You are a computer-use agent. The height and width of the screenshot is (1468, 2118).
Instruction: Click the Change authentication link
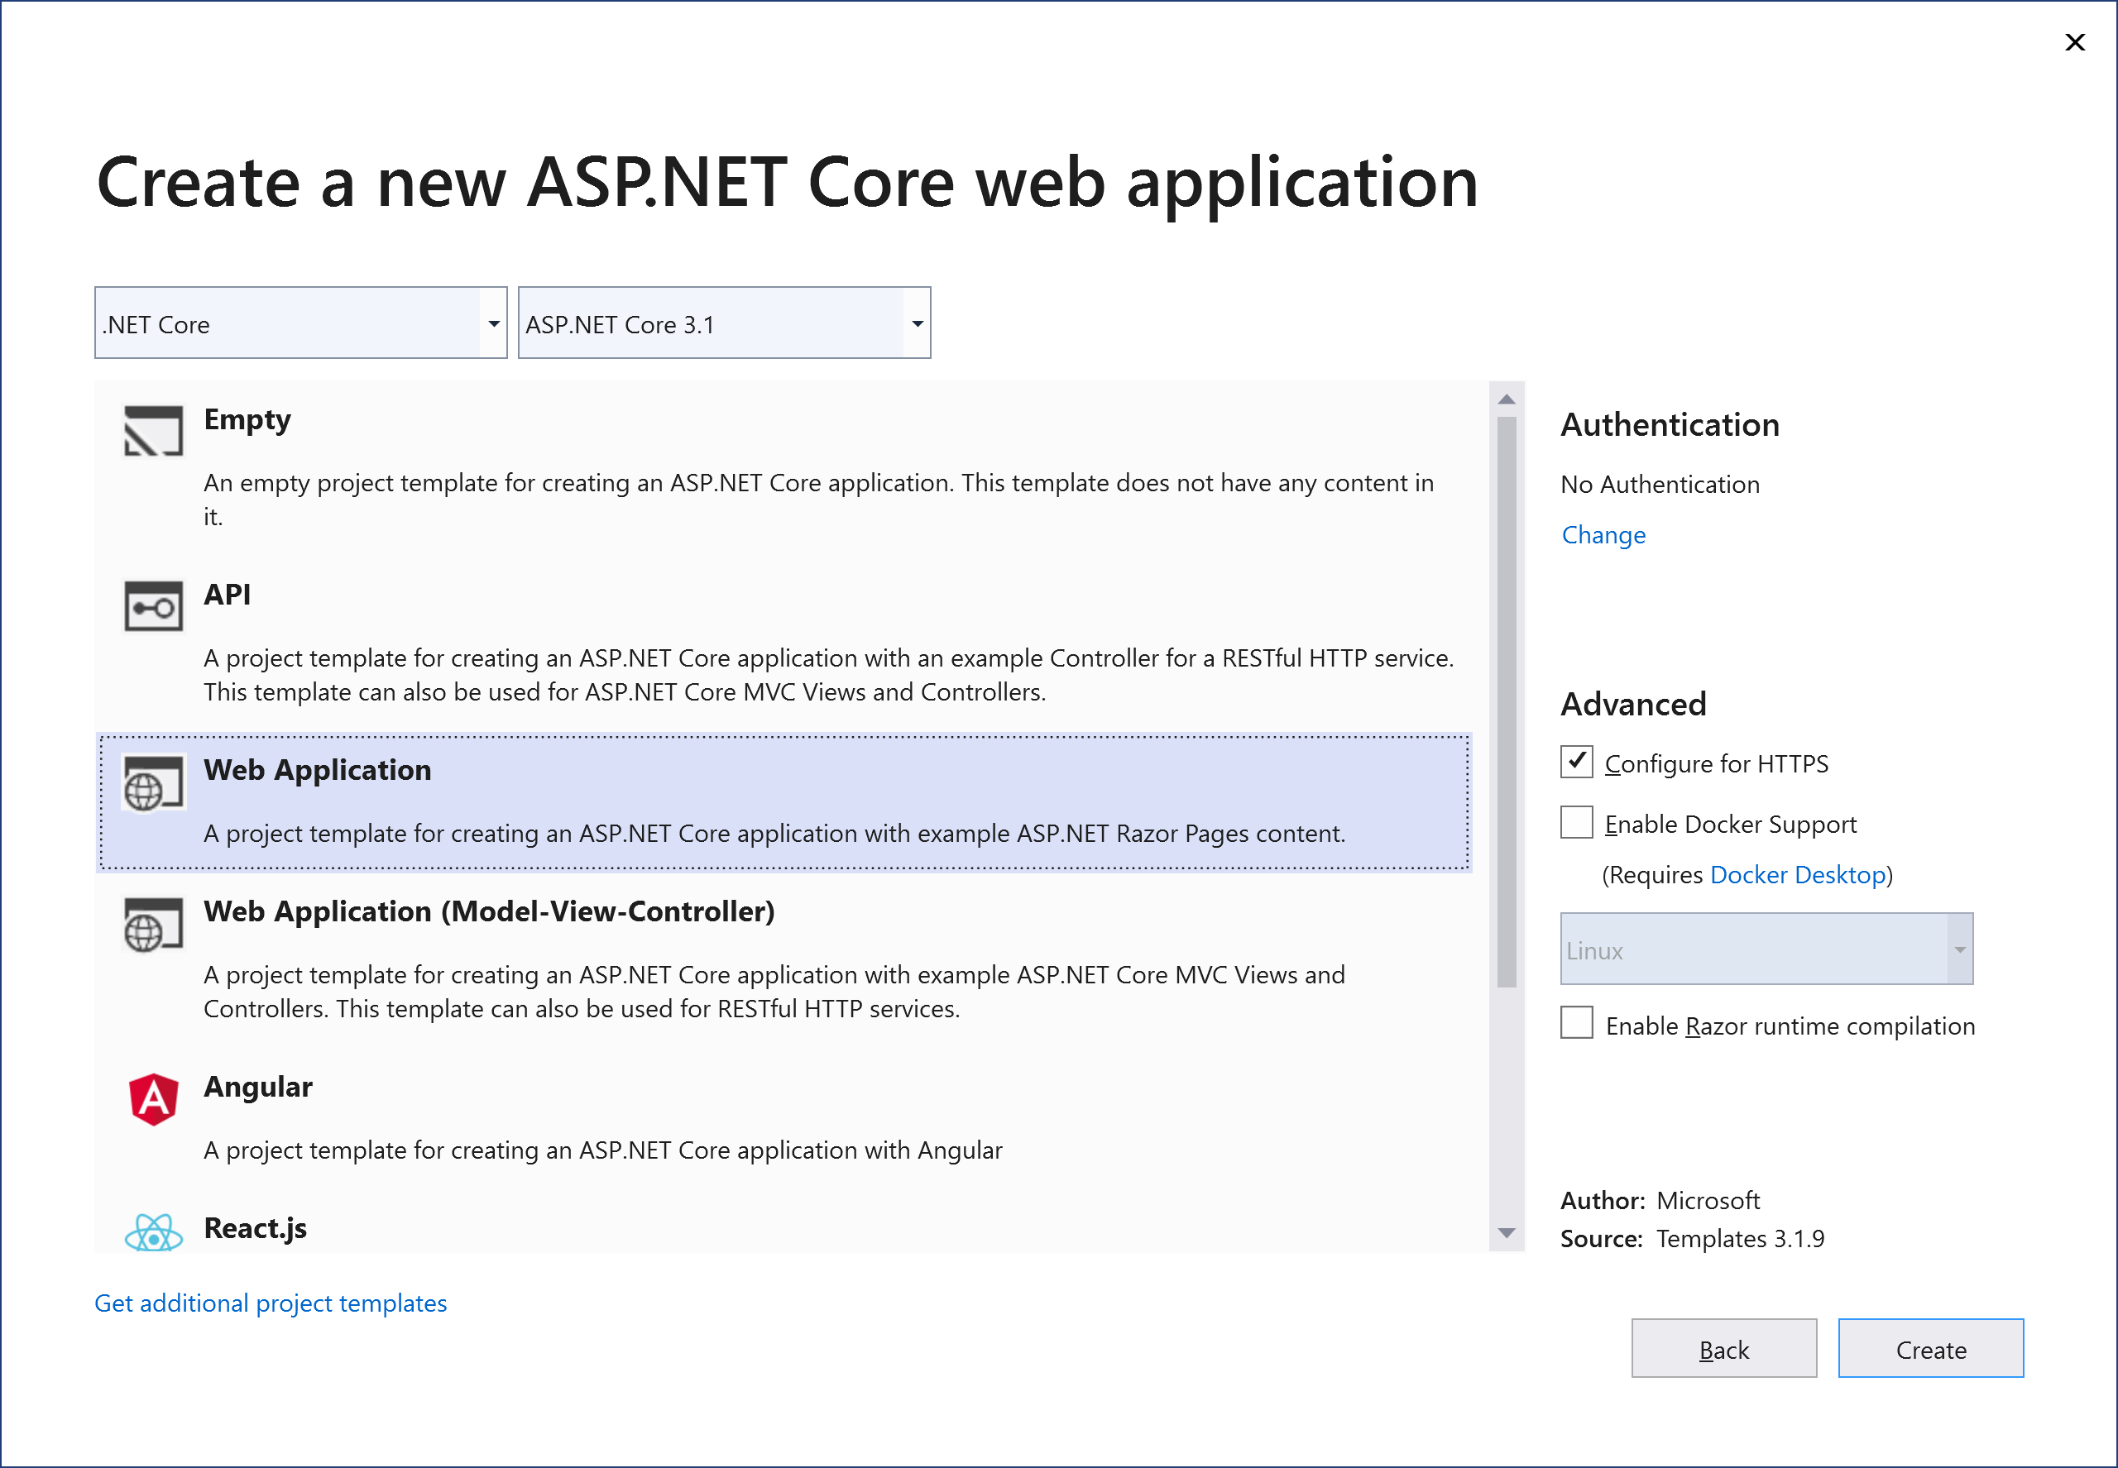tap(1603, 535)
